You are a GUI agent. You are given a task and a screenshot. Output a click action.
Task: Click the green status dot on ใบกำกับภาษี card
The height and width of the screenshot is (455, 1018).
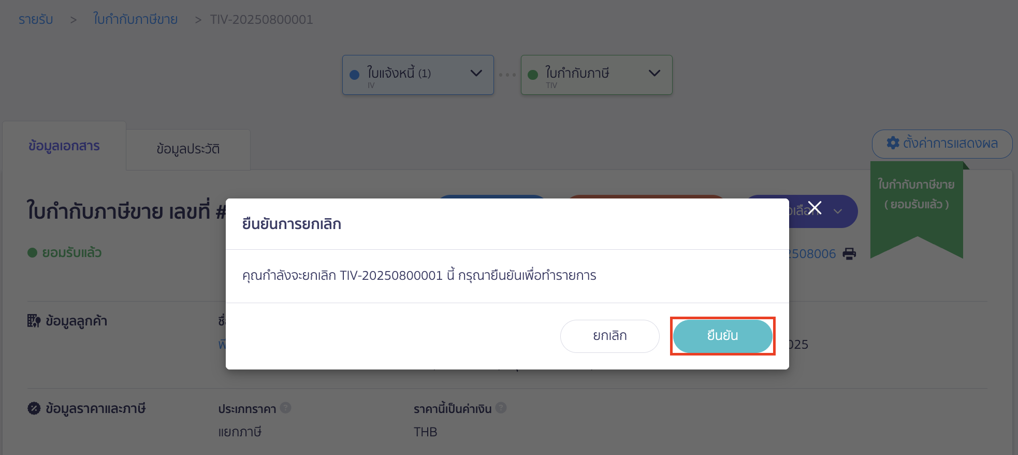533,74
